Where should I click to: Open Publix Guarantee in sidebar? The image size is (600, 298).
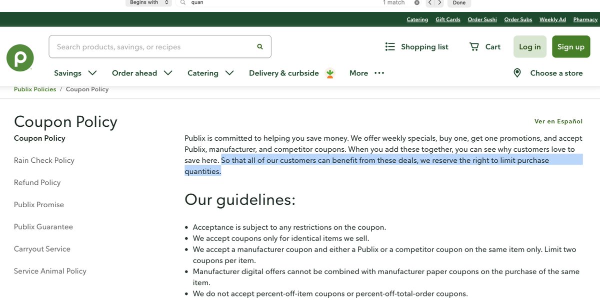[x=43, y=227]
